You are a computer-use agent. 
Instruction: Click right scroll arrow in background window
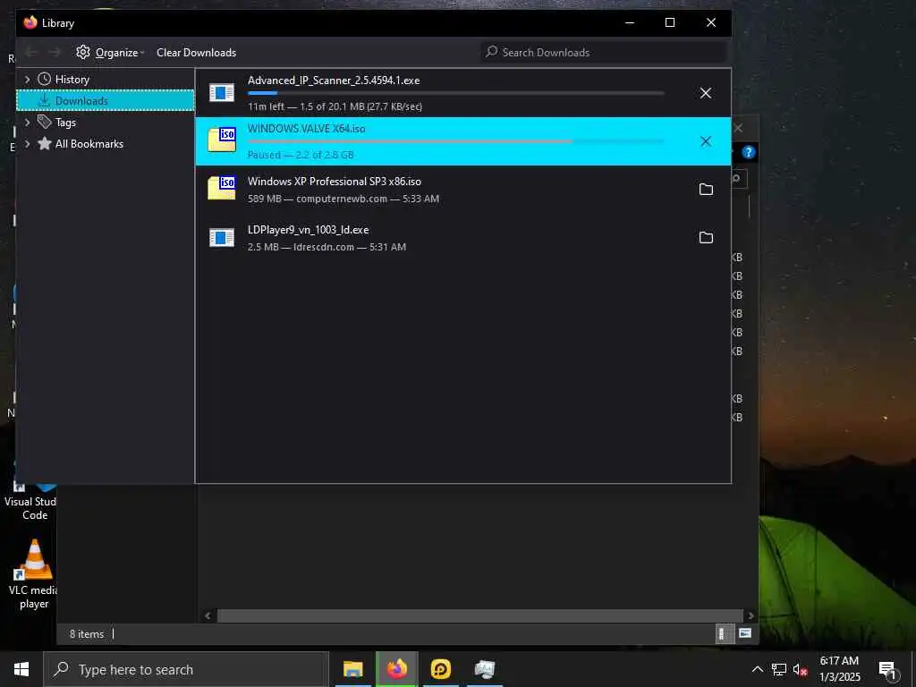click(x=751, y=615)
